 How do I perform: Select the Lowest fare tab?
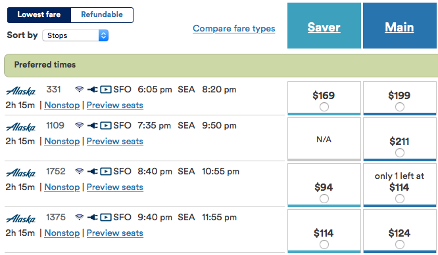tap(39, 15)
